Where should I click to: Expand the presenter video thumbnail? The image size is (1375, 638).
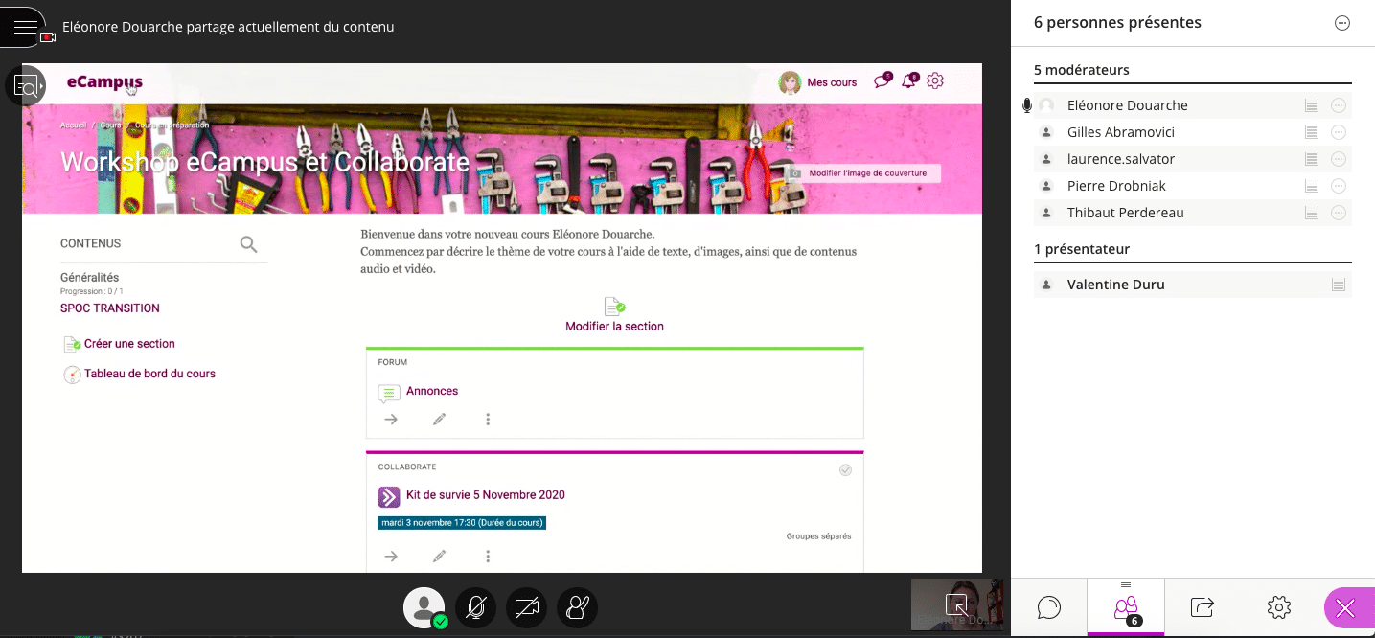click(x=956, y=605)
